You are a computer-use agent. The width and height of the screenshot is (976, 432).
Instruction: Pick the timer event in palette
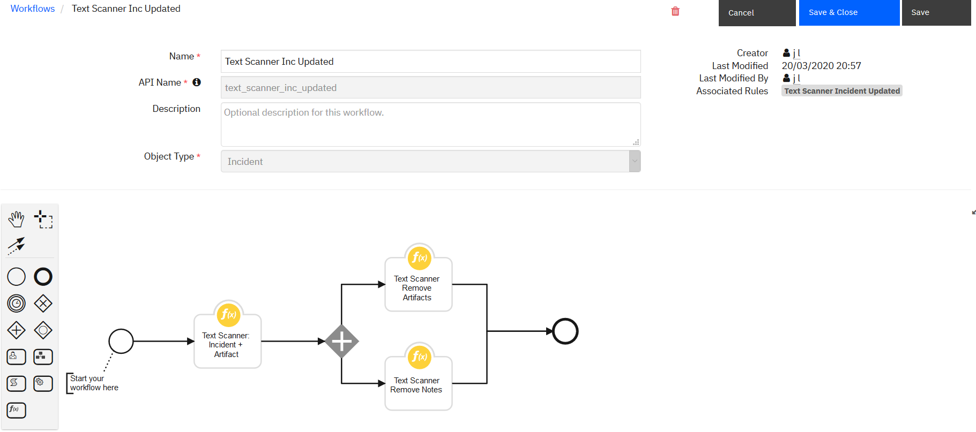[x=16, y=304]
